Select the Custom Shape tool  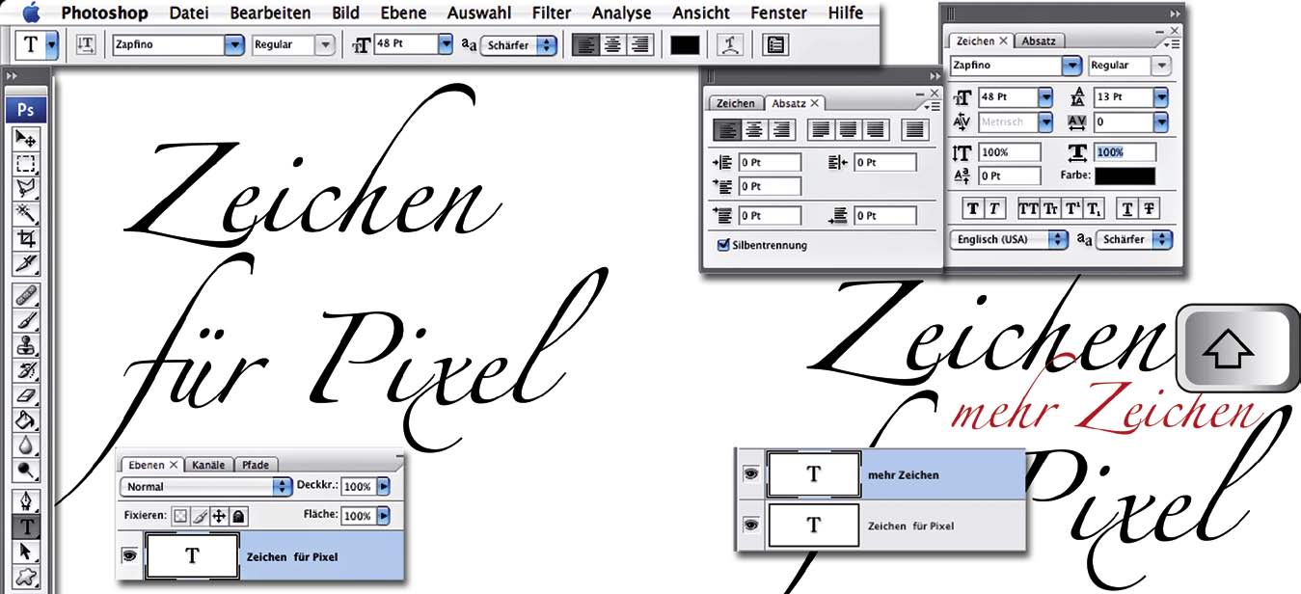(26, 577)
